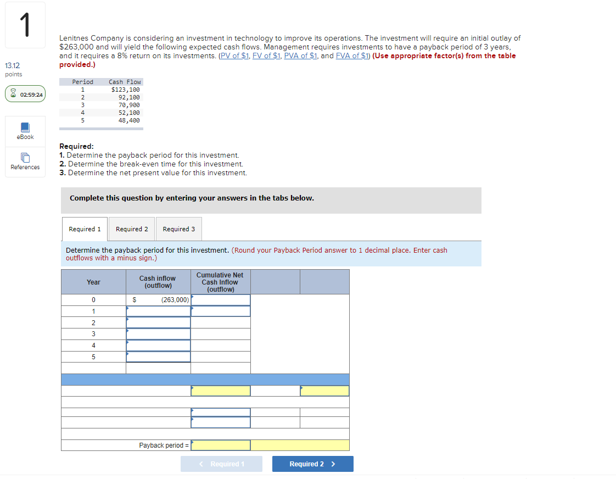Viewport: 616px width, 479px height.
Task: Select Year 1 cumulative net cash inflow field
Action: pyautogui.click(x=221, y=311)
